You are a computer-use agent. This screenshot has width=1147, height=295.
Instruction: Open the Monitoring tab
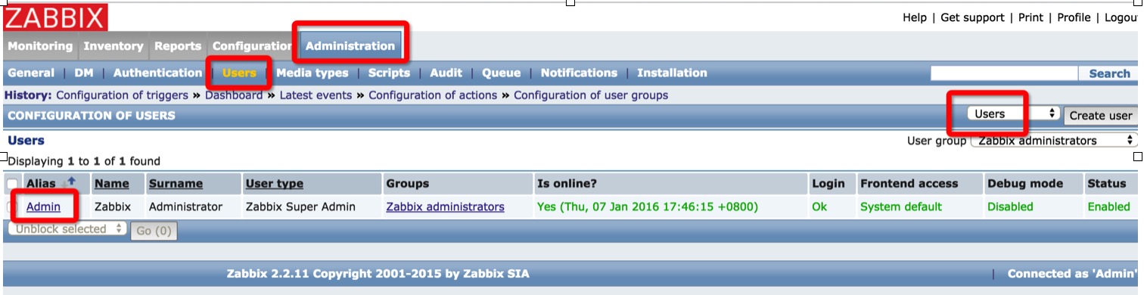40,46
